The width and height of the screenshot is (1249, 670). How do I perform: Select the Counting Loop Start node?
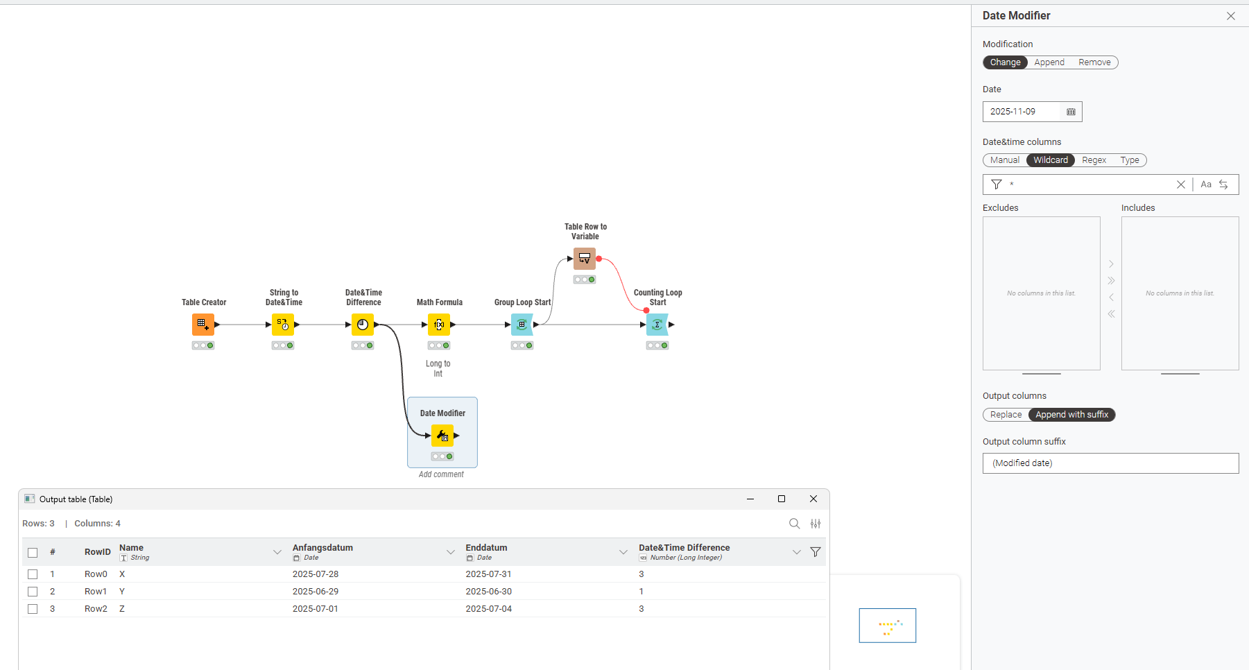pos(657,325)
